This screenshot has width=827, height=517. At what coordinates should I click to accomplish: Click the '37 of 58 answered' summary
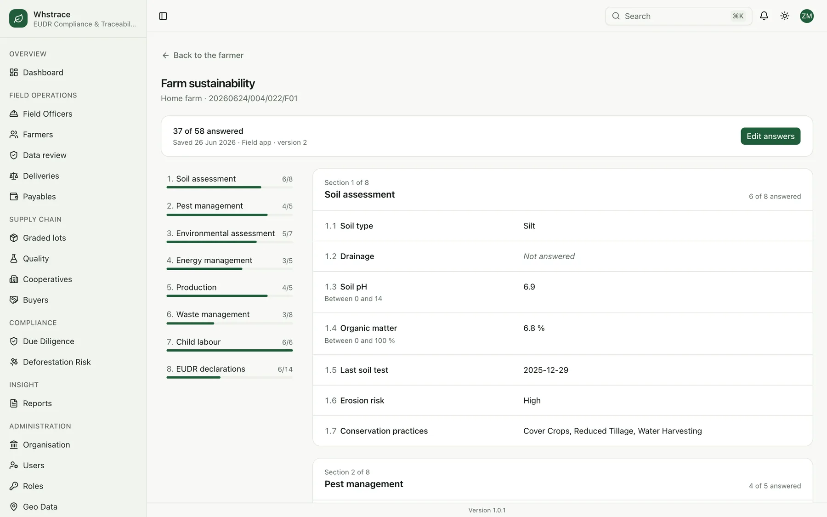click(x=208, y=131)
